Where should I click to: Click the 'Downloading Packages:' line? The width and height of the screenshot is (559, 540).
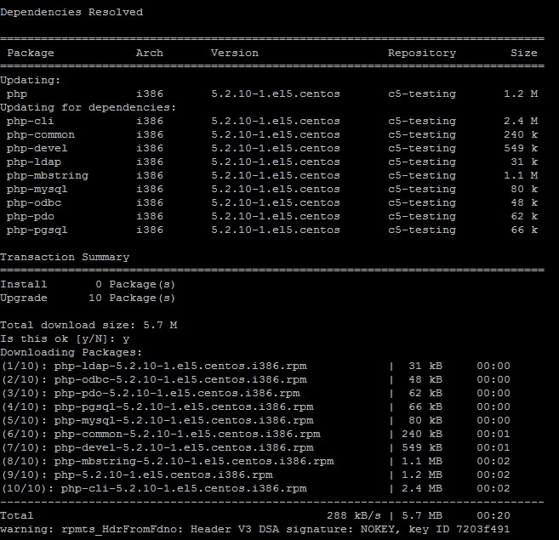(x=71, y=352)
